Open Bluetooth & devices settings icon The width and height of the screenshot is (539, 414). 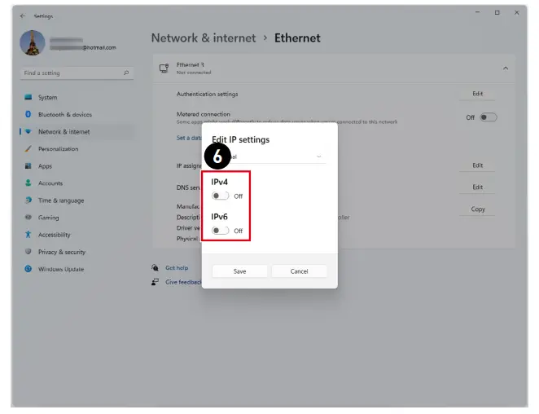[28, 115]
